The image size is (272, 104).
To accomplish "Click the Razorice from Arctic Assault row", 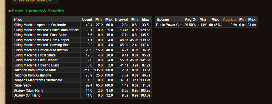I will pos(82,70).
